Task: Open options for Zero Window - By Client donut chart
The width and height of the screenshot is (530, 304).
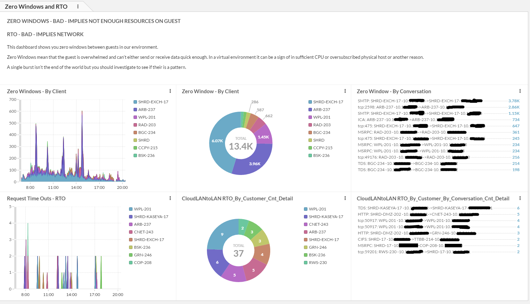Action: pyautogui.click(x=345, y=91)
